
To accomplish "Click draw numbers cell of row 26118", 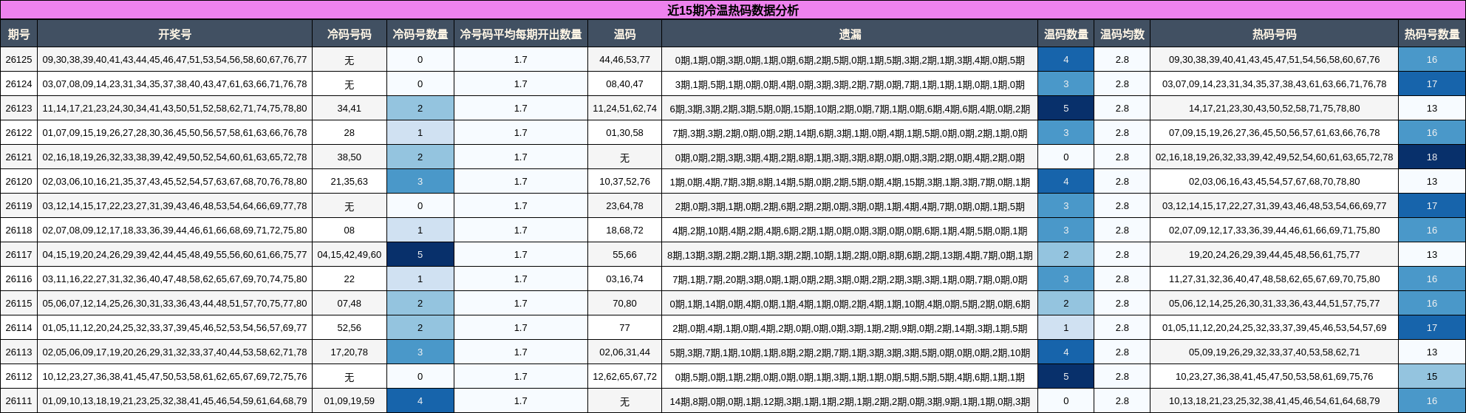I will pos(174,231).
